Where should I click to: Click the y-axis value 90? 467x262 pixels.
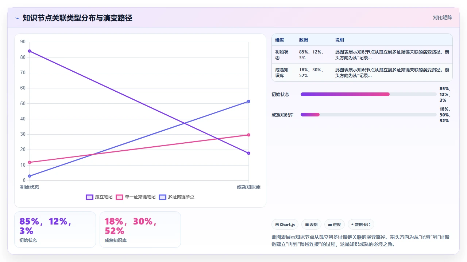tap(23, 42)
